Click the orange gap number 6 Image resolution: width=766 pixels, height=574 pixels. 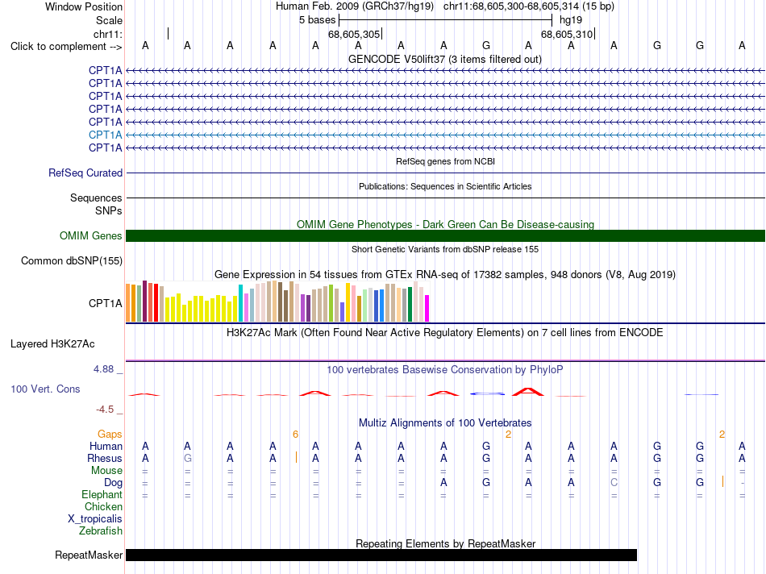point(295,435)
